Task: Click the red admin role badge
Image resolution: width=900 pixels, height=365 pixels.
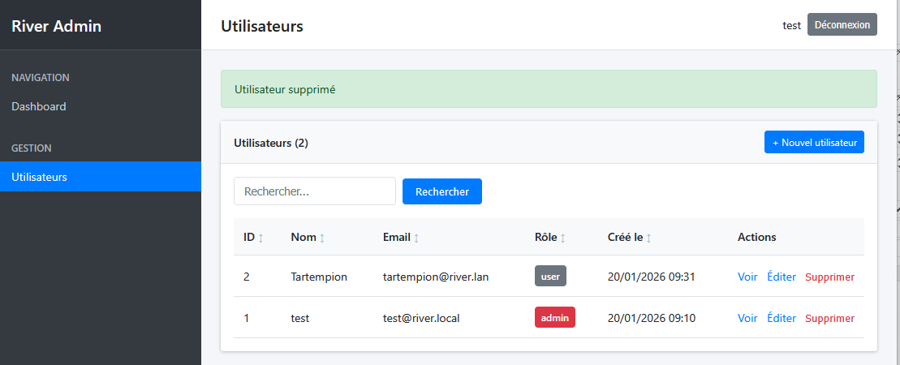Action: 554,317
